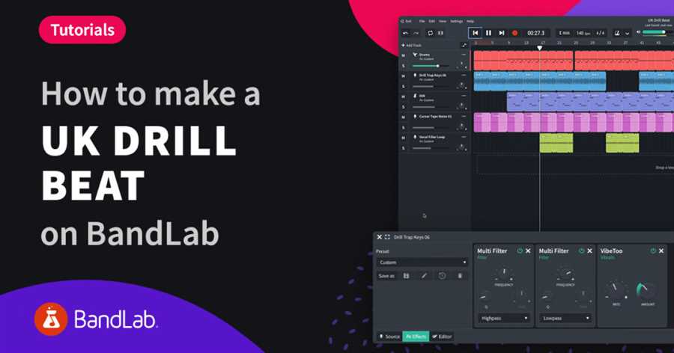The height and width of the screenshot is (353, 674).
Task: Switch to the Editor tab
Action: [442, 337]
